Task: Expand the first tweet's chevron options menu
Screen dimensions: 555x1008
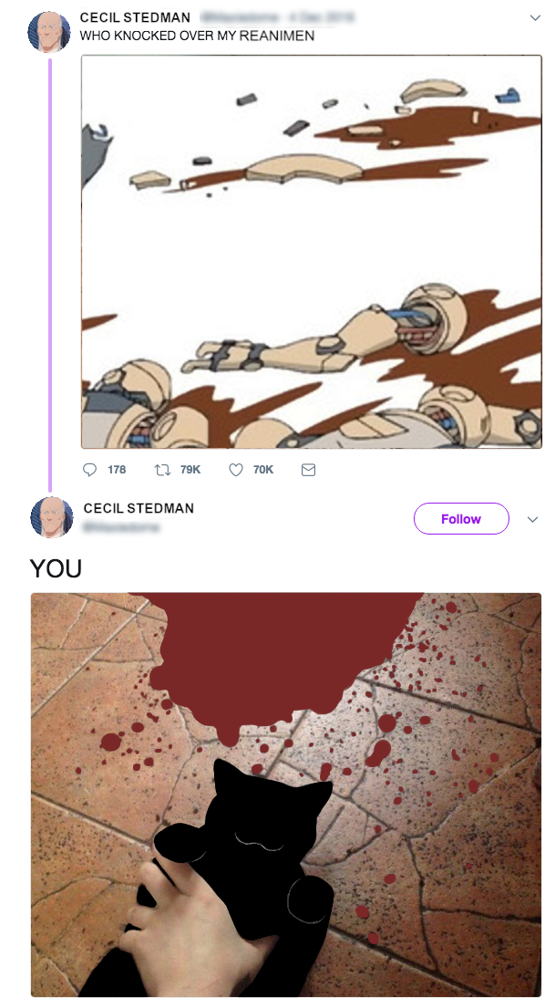Action: click(535, 18)
